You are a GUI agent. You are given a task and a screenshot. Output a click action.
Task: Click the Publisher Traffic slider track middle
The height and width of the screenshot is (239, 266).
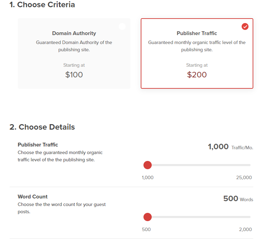[x=197, y=165]
